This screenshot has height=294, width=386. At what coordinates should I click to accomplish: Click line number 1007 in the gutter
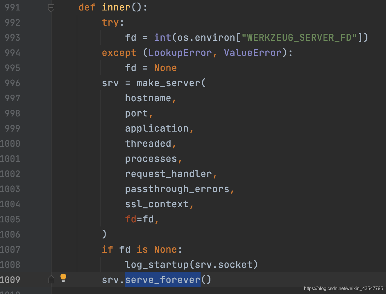tap(10, 249)
